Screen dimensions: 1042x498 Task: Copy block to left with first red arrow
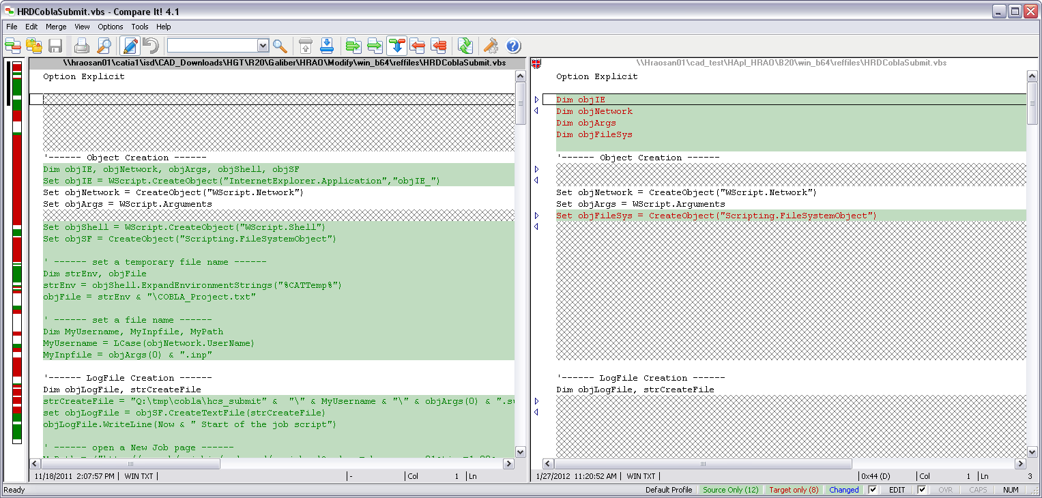click(418, 46)
